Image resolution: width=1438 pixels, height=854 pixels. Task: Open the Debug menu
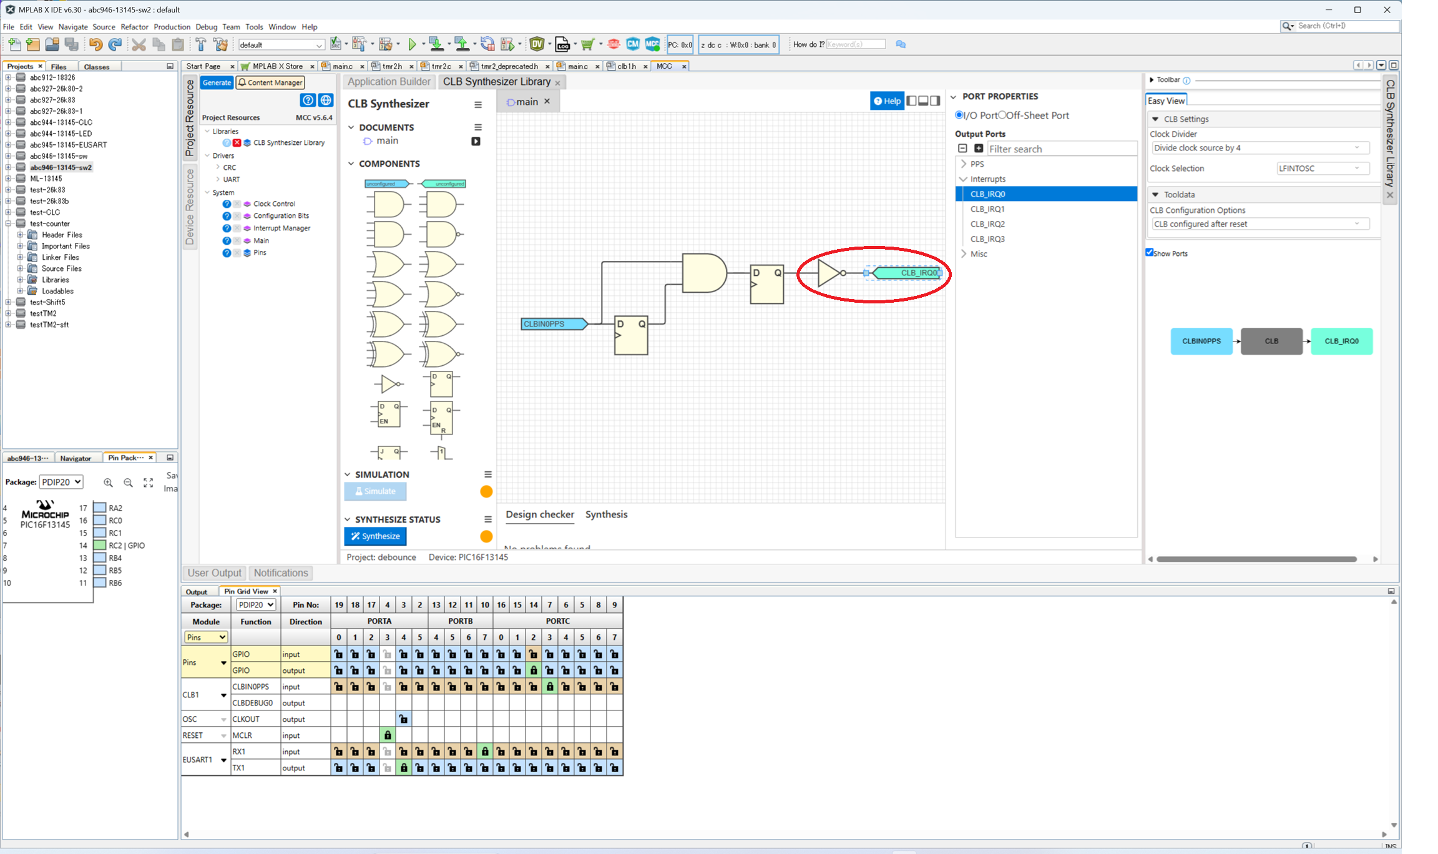[206, 27]
